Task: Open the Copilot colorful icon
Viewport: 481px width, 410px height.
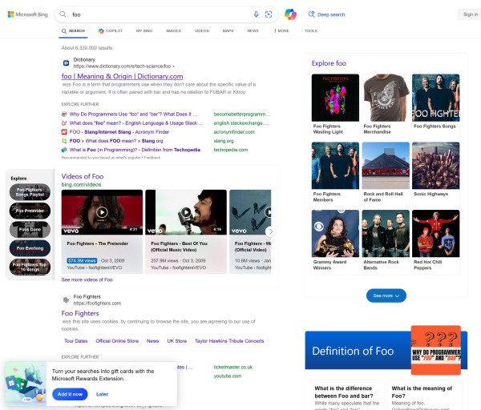Action: coord(290,14)
